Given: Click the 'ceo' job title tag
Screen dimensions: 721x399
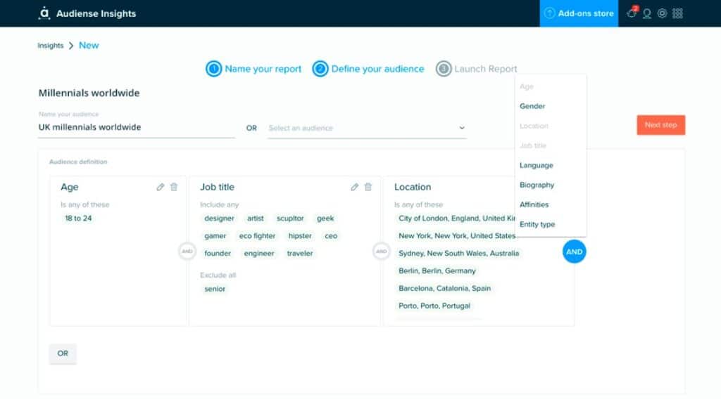Looking at the screenshot, I should pyautogui.click(x=331, y=236).
